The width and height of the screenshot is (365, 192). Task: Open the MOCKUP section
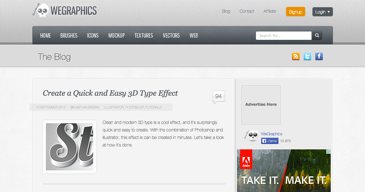pyautogui.click(x=116, y=35)
